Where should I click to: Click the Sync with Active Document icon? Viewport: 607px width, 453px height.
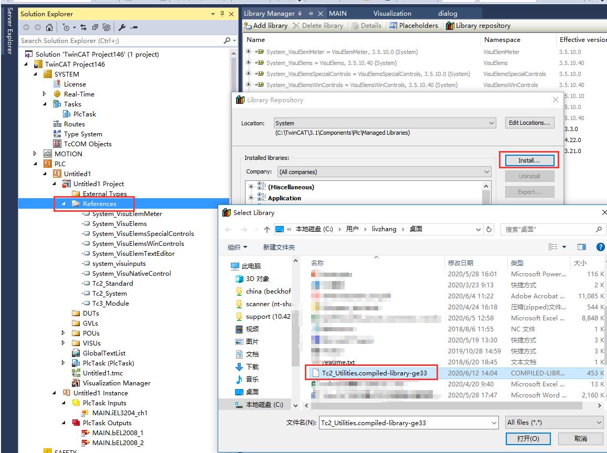pyautogui.click(x=83, y=27)
